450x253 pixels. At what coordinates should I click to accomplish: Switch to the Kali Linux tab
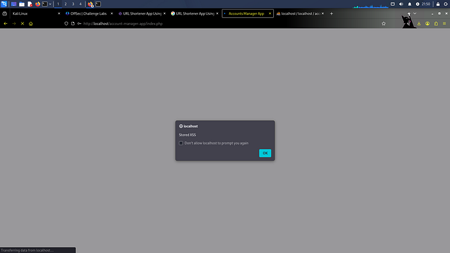click(36, 13)
